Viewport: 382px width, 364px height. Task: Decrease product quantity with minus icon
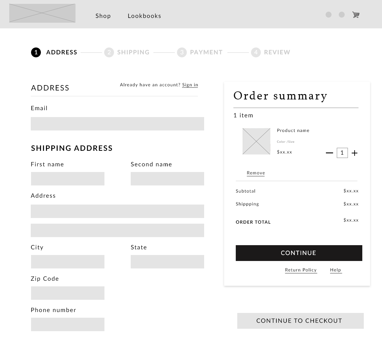coord(329,153)
